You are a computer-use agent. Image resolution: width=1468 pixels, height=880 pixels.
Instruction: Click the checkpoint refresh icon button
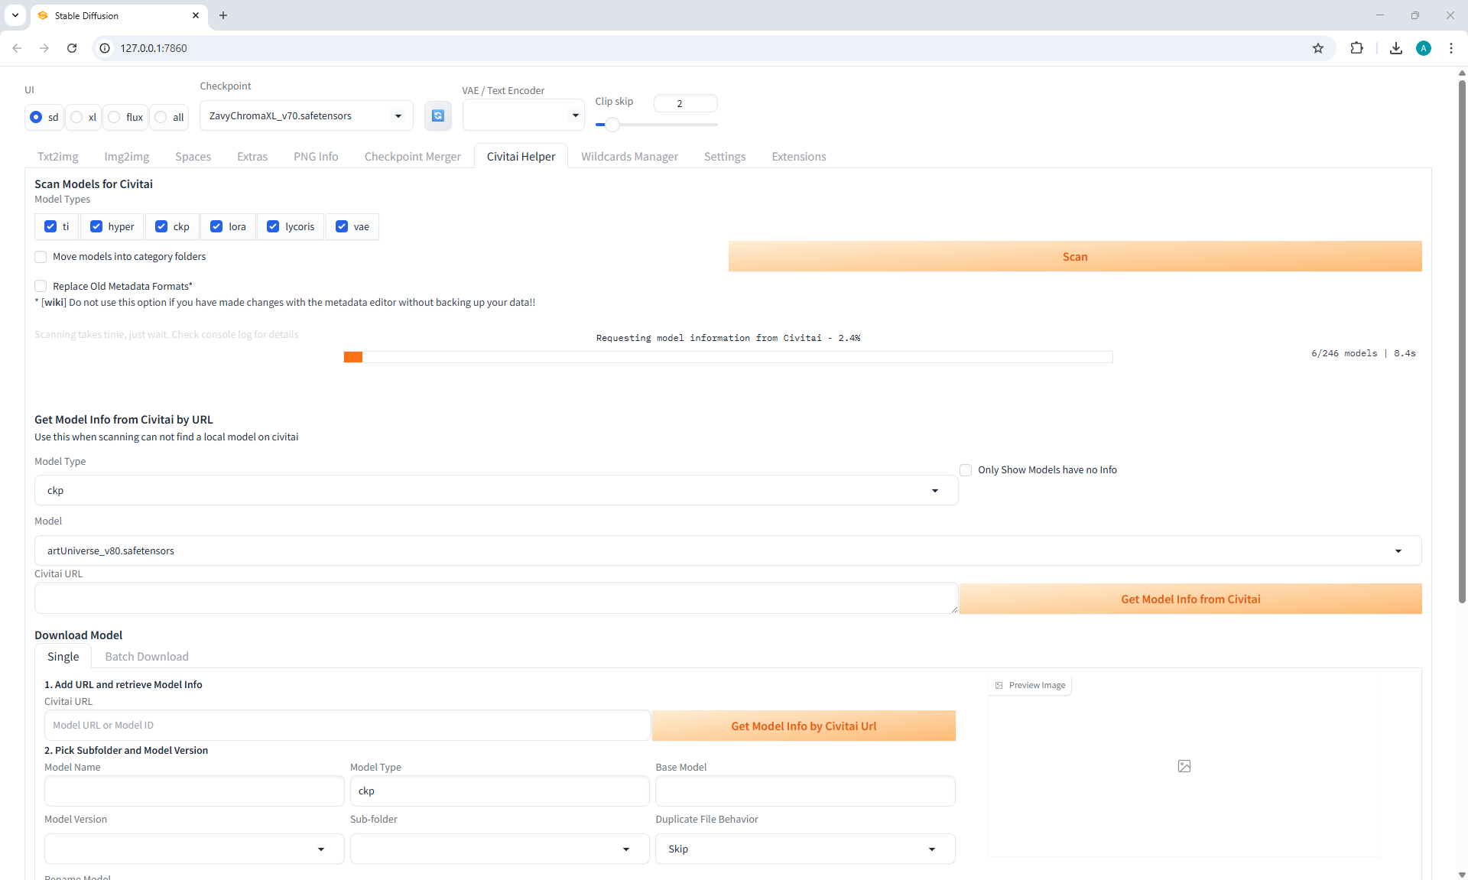click(x=437, y=115)
